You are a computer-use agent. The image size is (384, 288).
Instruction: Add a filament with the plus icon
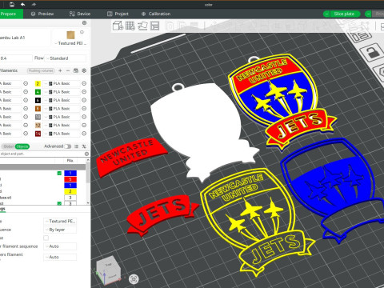[x=60, y=70]
